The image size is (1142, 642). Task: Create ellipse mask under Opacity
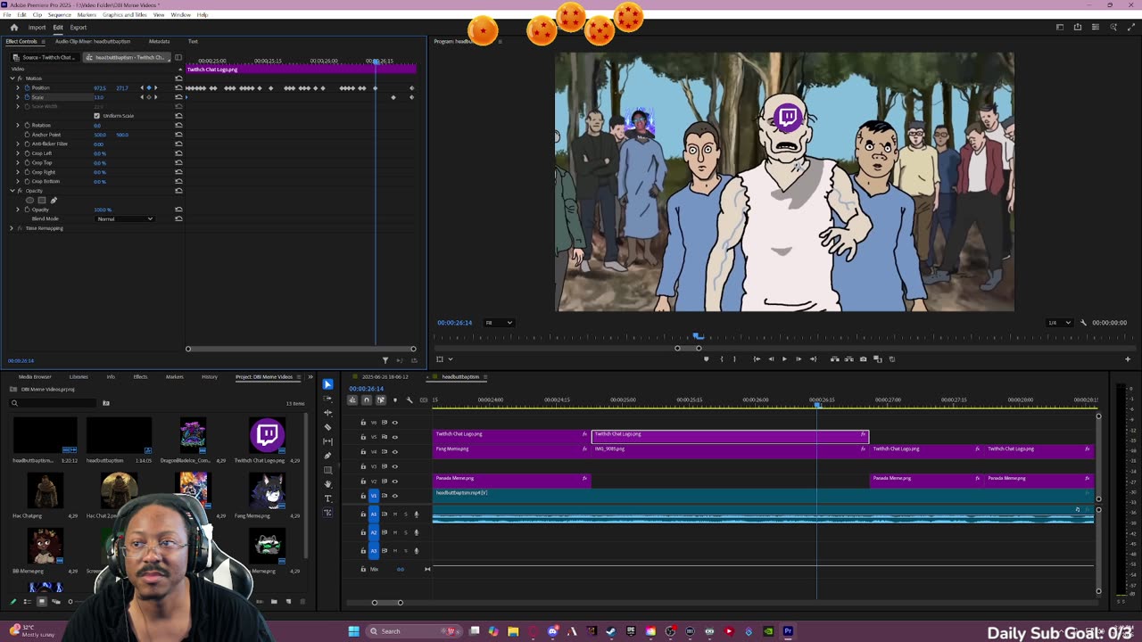(x=29, y=200)
